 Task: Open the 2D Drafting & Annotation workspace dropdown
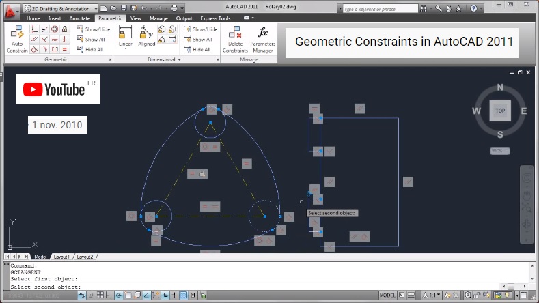coord(61,8)
